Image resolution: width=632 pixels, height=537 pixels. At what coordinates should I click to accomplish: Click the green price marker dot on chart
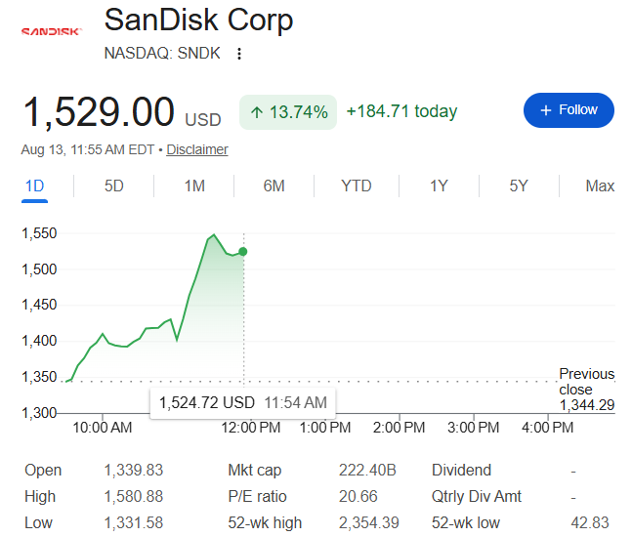point(243,252)
